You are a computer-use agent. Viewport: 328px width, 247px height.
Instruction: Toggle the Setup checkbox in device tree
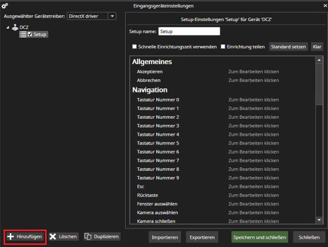pyautogui.click(x=30, y=34)
